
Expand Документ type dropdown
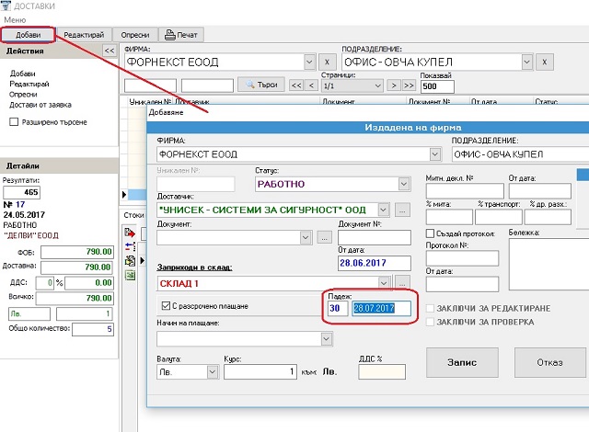click(x=306, y=237)
